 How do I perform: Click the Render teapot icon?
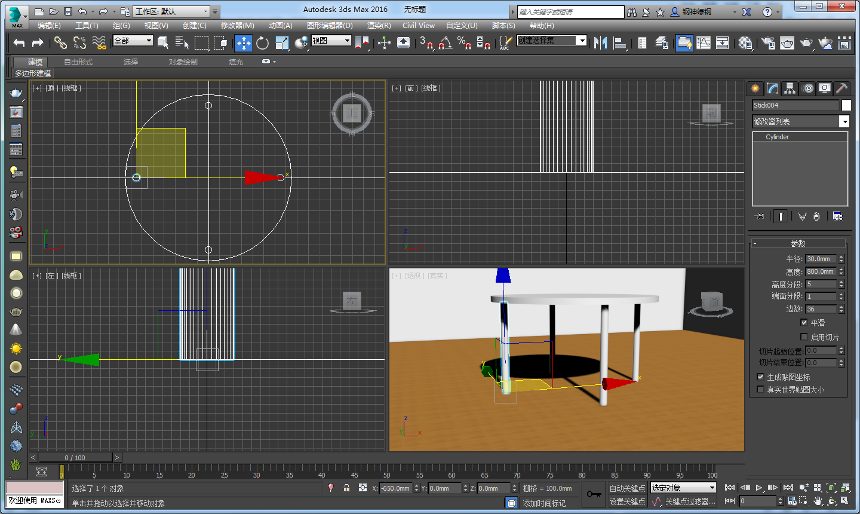(x=806, y=42)
